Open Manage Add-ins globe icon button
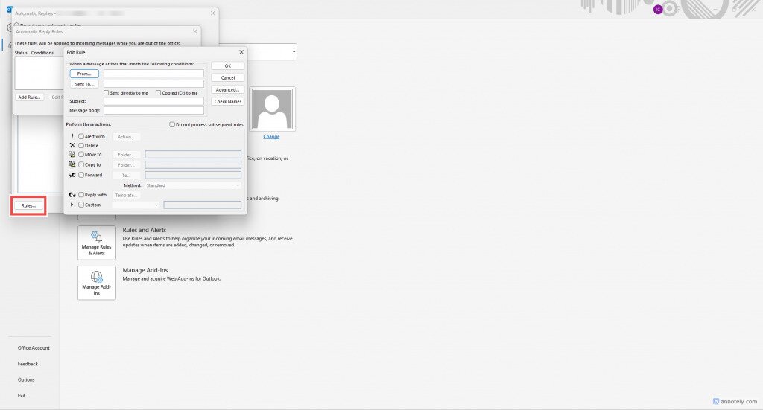Image resolution: width=763 pixels, height=410 pixels. pos(96,283)
